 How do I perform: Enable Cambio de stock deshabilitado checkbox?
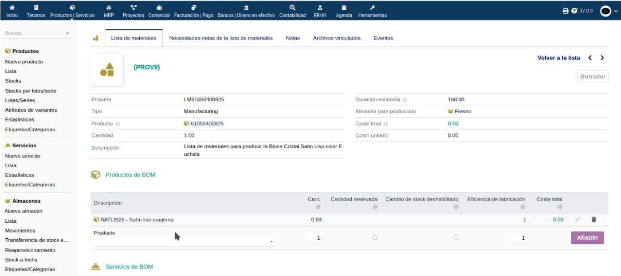(456, 238)
